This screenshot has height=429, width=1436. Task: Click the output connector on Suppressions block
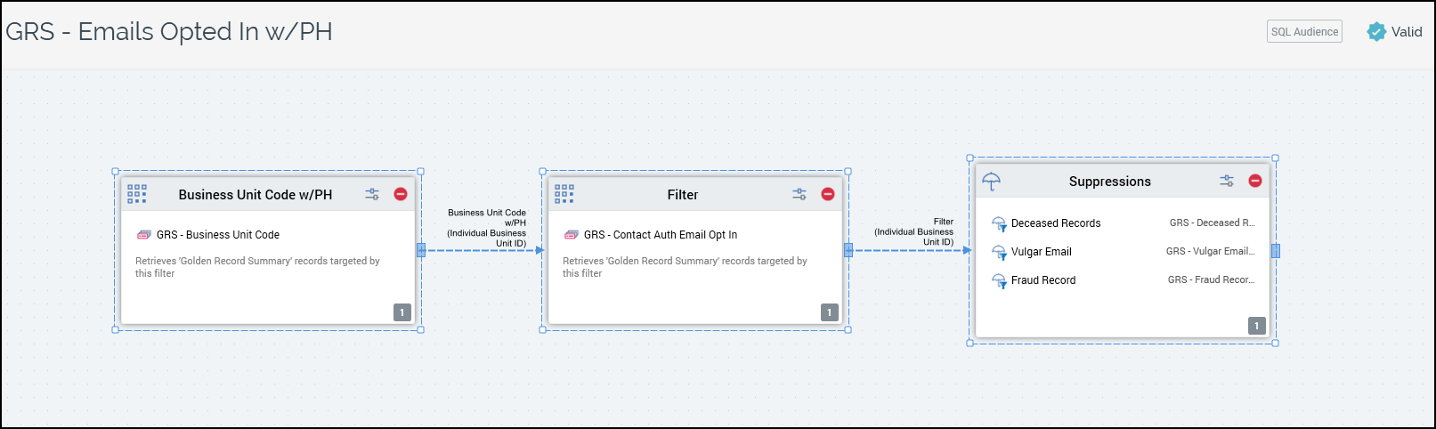tap(1275, 251)
